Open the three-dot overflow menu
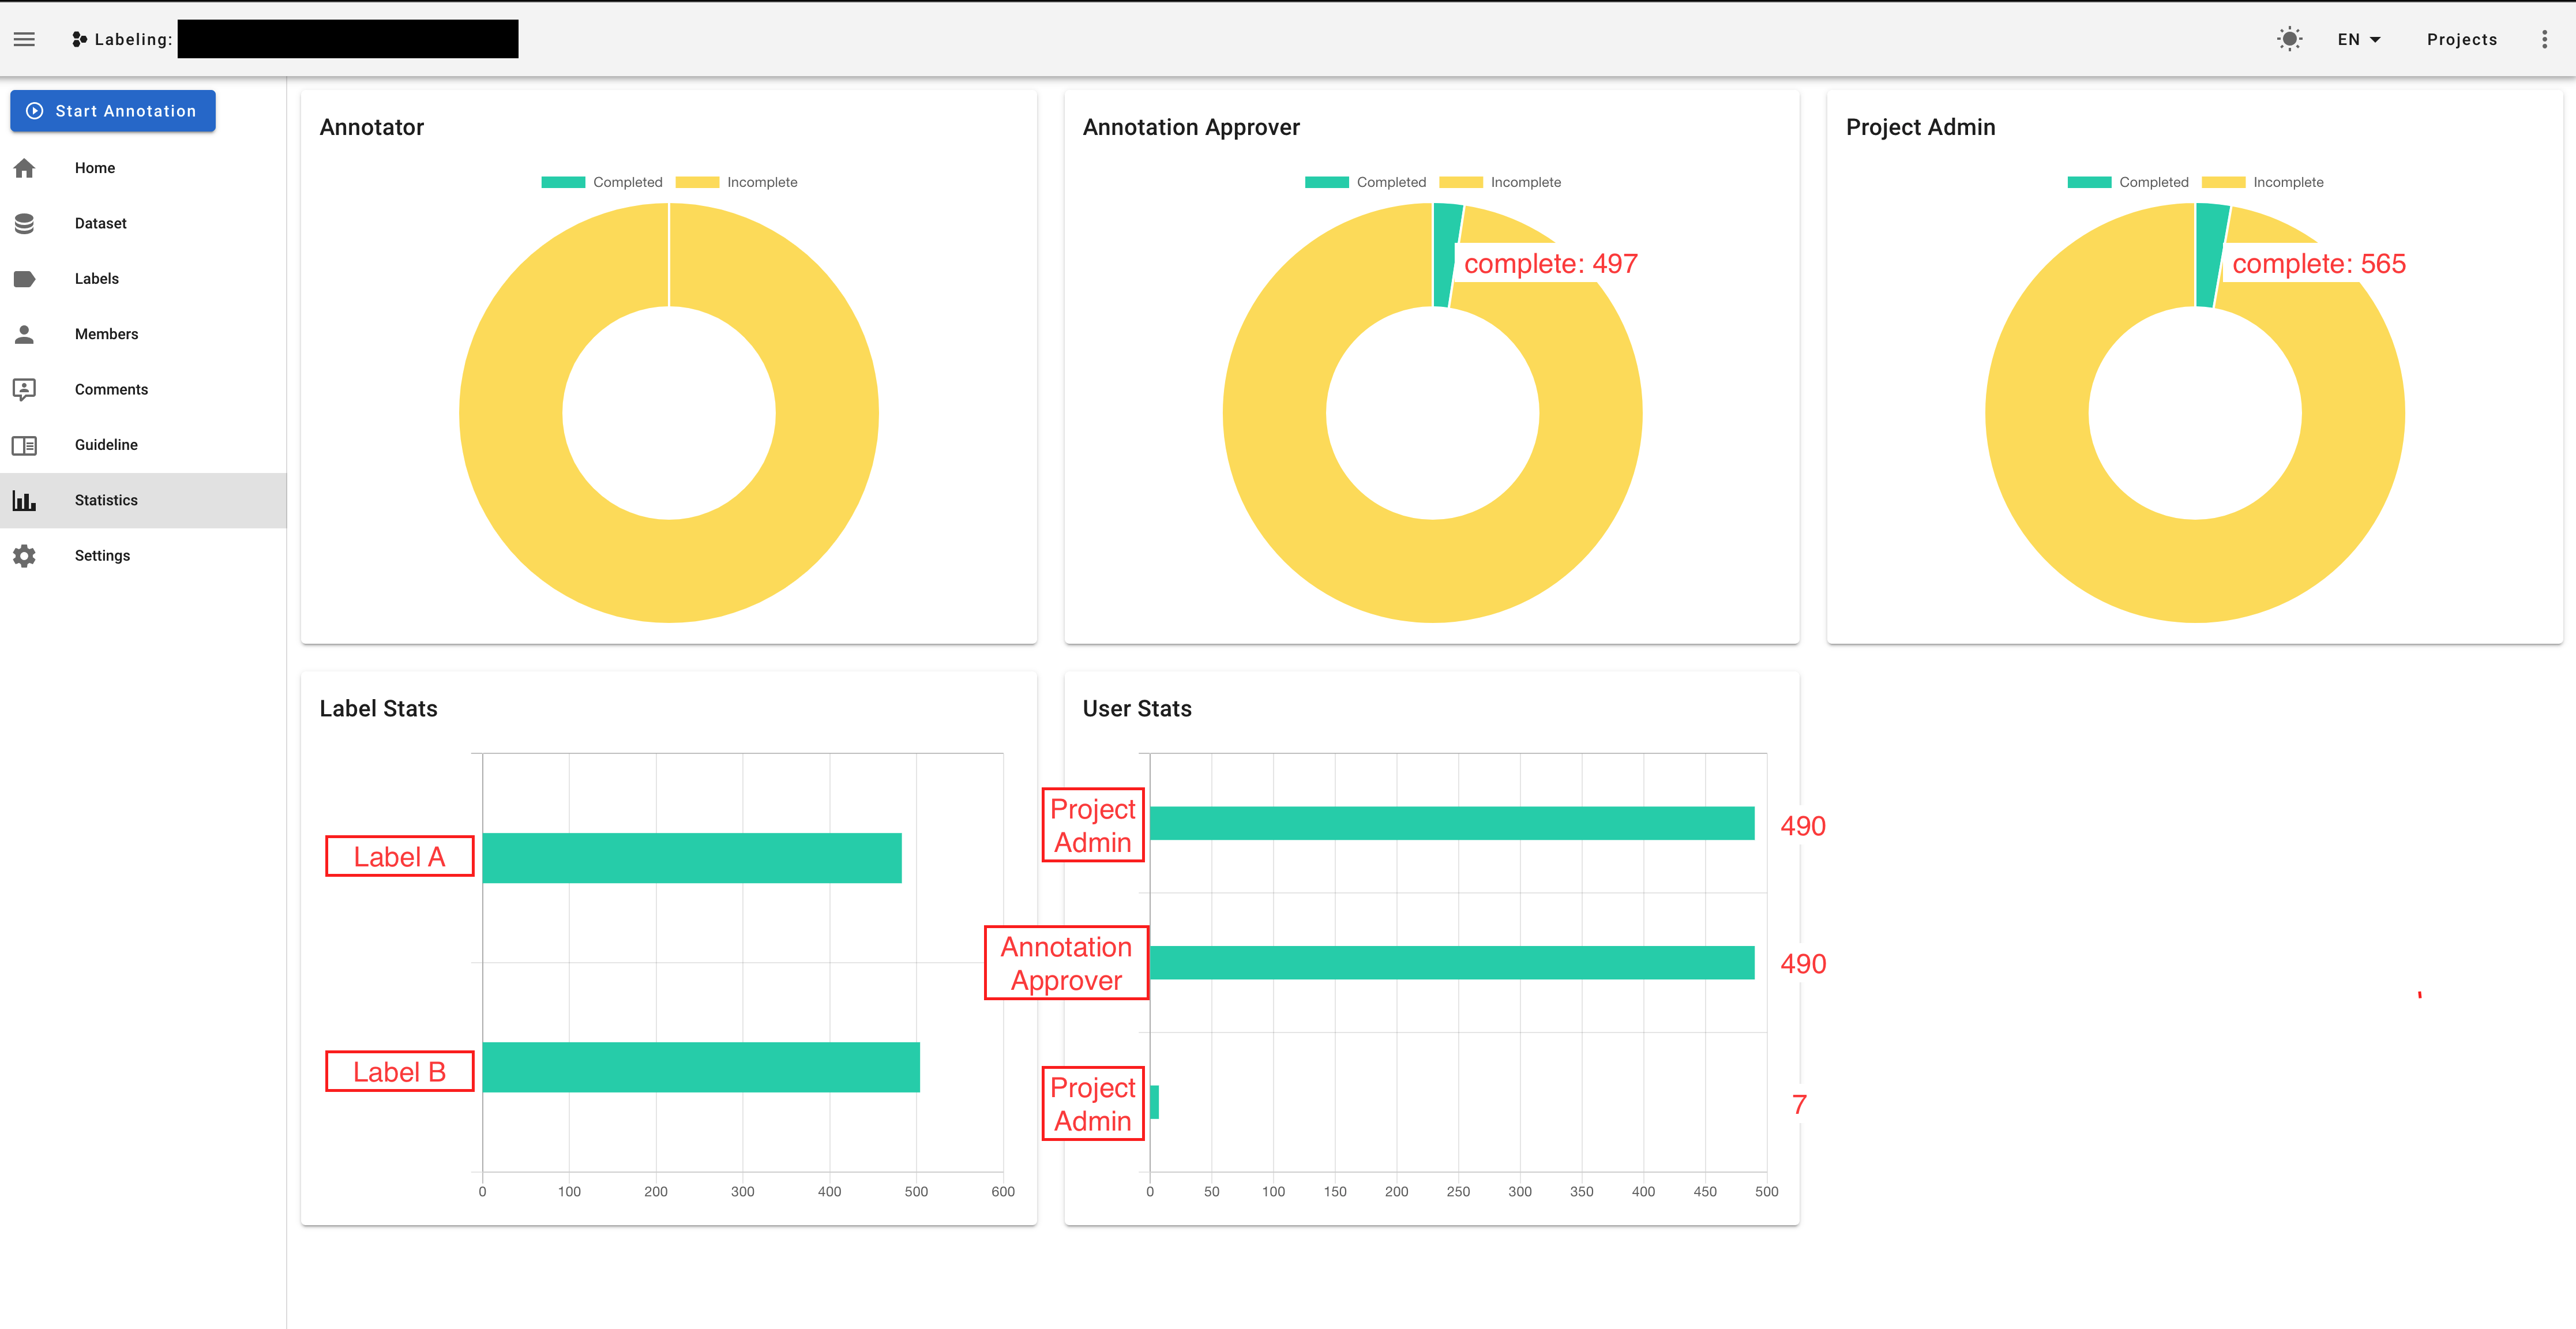This screenshot has height=1329, width=2576. tap(2546, 39)
